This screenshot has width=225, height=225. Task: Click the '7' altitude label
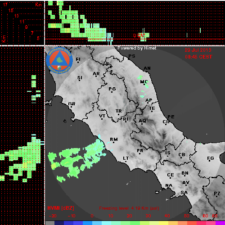pos(32,33)
